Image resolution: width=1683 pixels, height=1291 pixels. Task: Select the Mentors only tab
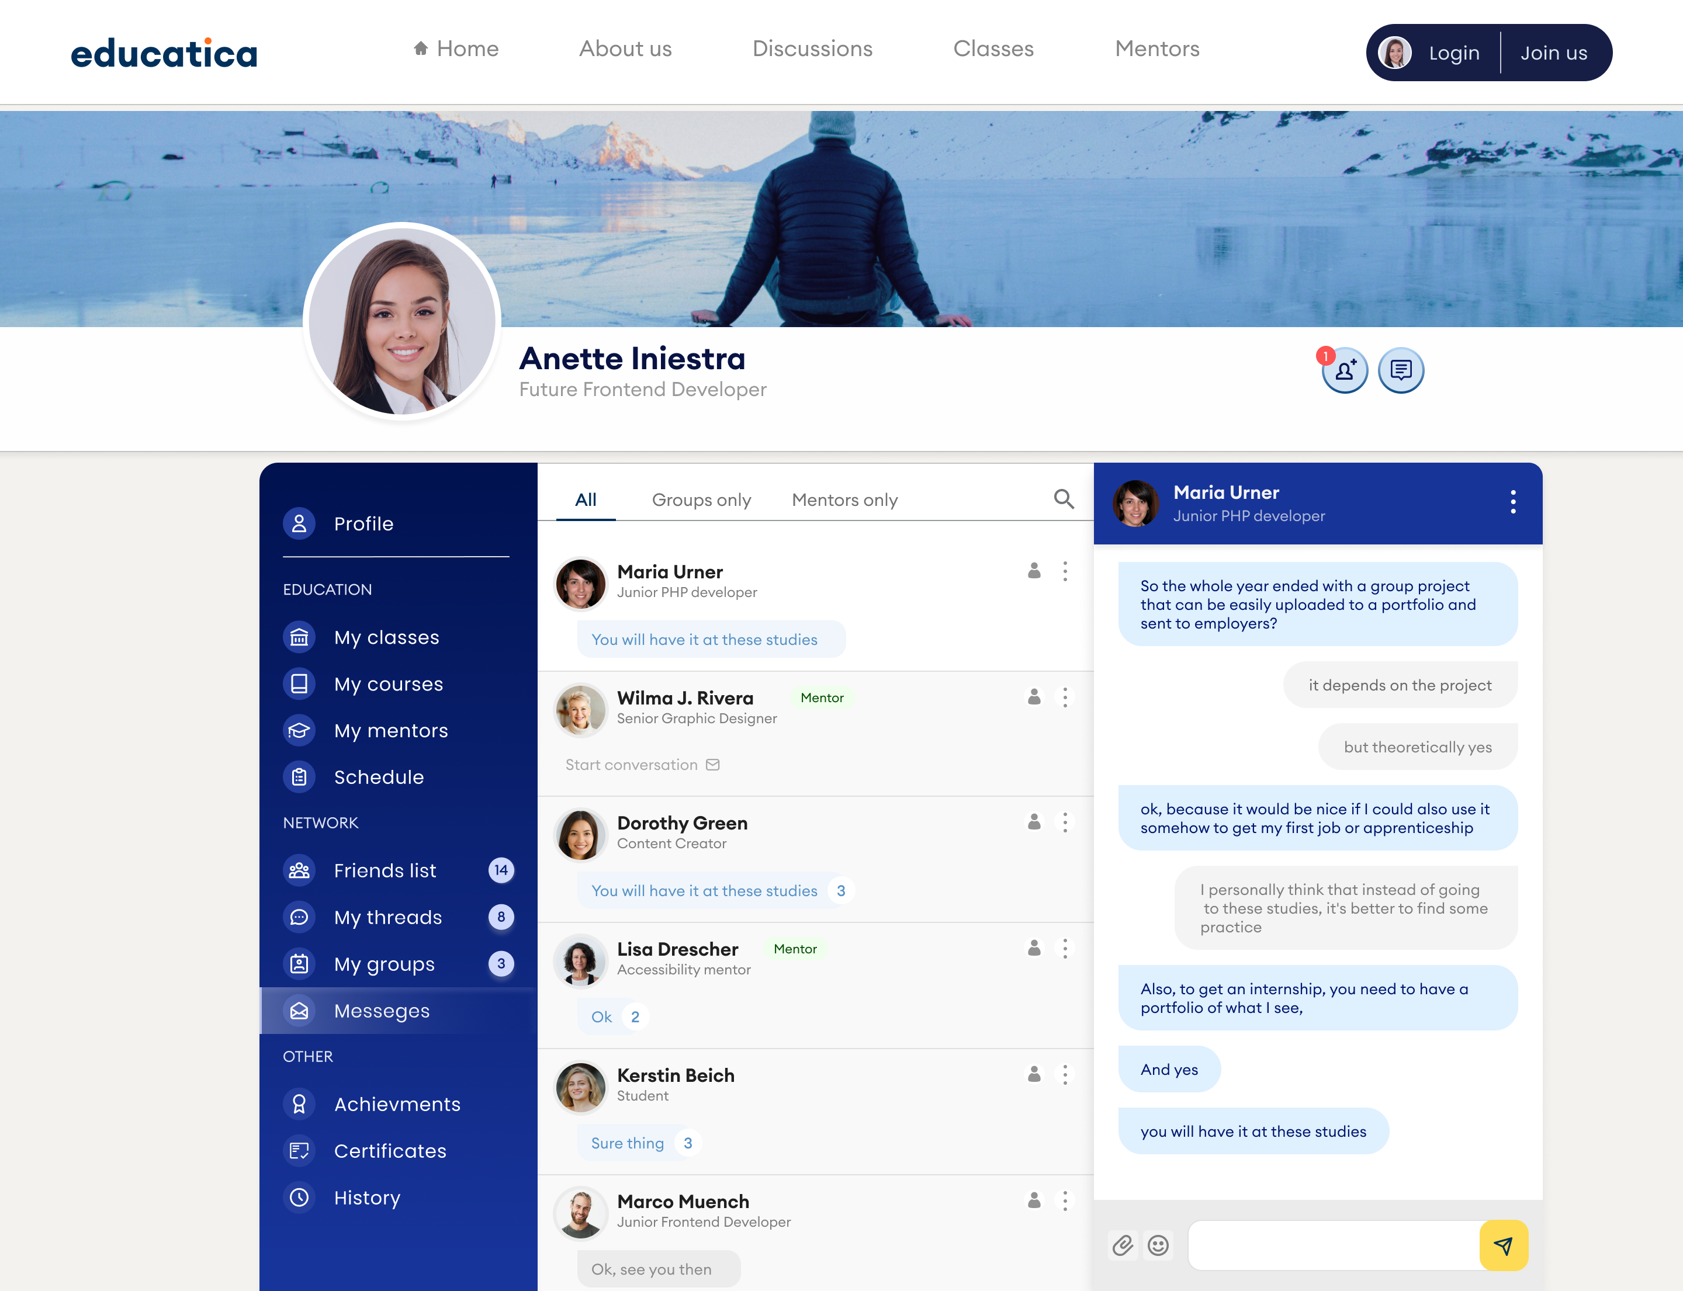(844, 500)
